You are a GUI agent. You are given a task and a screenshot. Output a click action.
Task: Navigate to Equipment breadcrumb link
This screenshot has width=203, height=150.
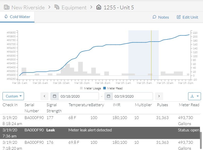(x=74, y=8)
